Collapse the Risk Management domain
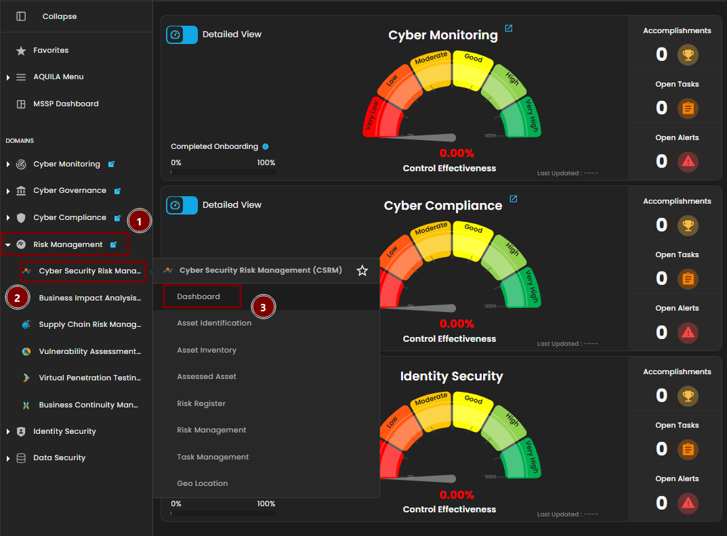The width and height of the screenshot is (727, 536). pos(8,245)
